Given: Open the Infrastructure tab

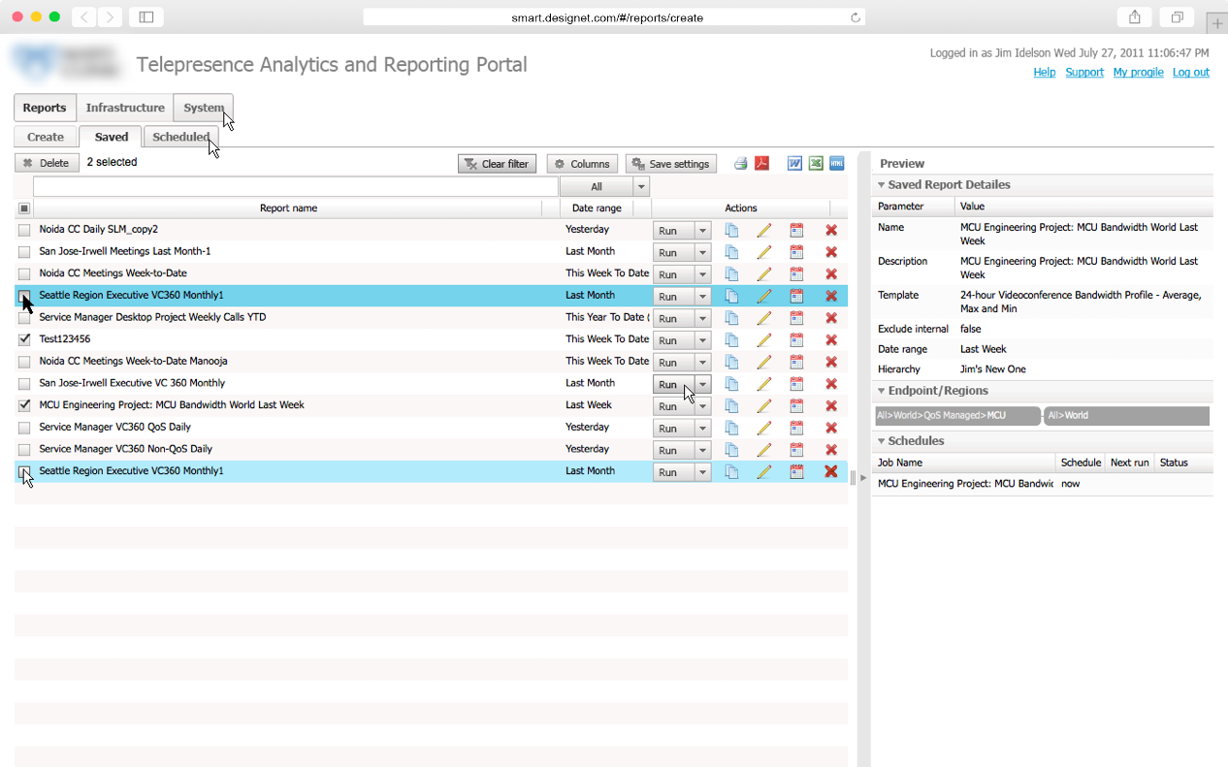Looking at the screenshot, I should pos(125,108).
